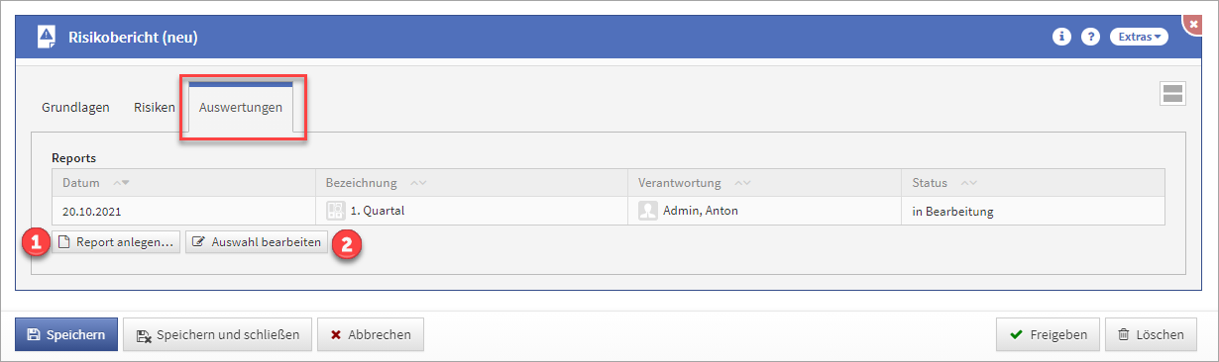This screenshot has height=362, width=1219.
Task: Click the Speichern button
Action: point(66,334)
